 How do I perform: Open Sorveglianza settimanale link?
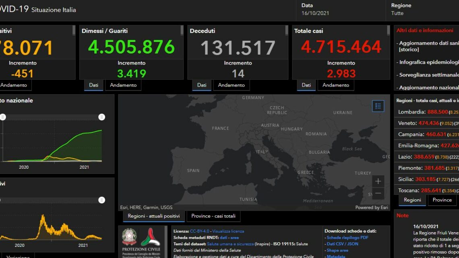click(428, 75)
